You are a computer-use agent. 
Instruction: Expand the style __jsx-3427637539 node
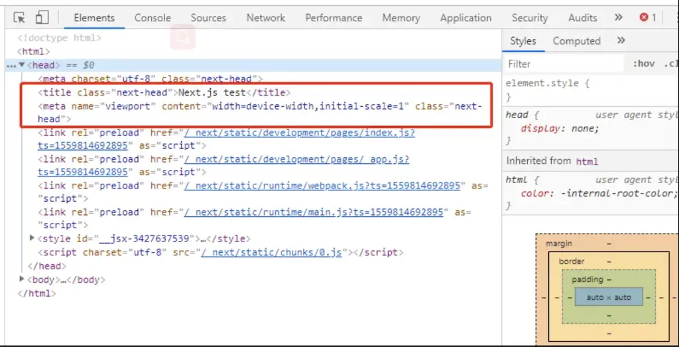pos(32,238)
